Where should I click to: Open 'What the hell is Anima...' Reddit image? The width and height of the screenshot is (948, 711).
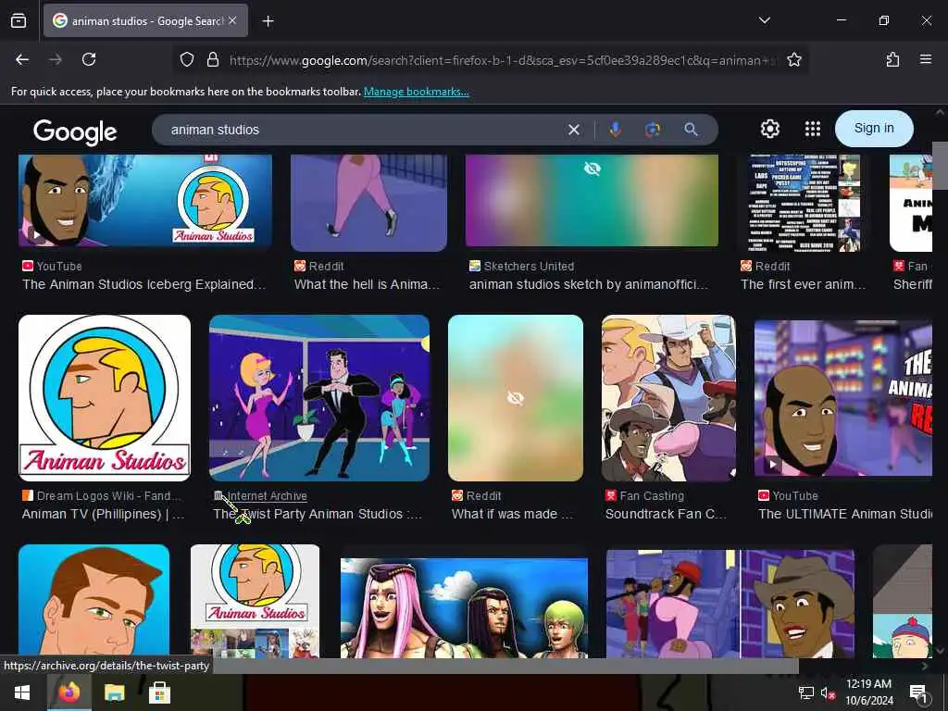point(368,203)
